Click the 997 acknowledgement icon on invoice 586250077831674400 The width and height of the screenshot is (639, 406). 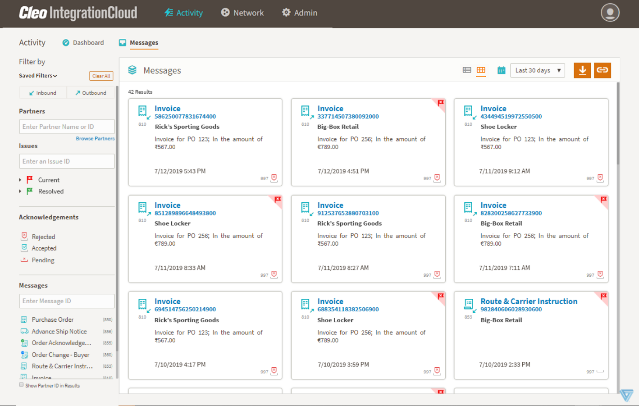click(274, 178)
